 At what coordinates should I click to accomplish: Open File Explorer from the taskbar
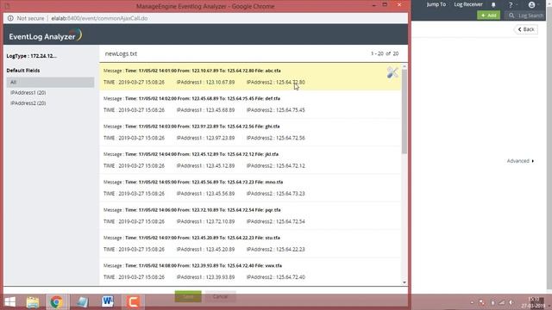(33, 302)
